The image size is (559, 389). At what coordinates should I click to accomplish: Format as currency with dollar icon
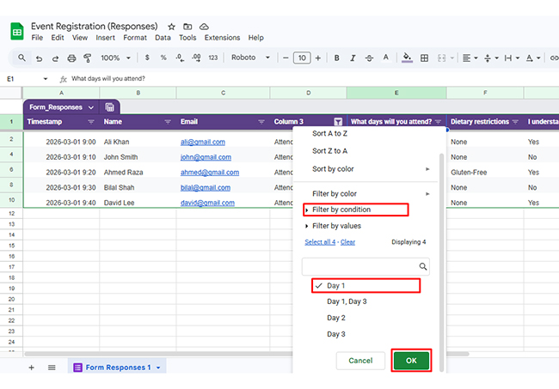(147, 58)
